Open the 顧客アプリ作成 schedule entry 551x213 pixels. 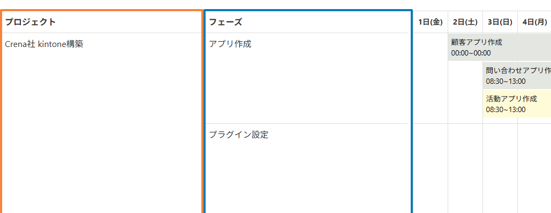(x=500, y=48)
